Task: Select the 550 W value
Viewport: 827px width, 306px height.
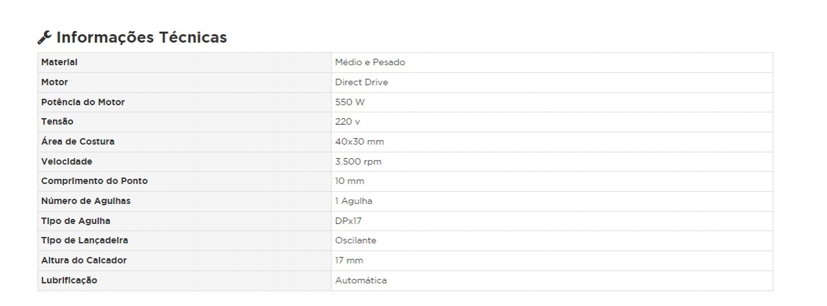Action: click(x=350, y=102)
